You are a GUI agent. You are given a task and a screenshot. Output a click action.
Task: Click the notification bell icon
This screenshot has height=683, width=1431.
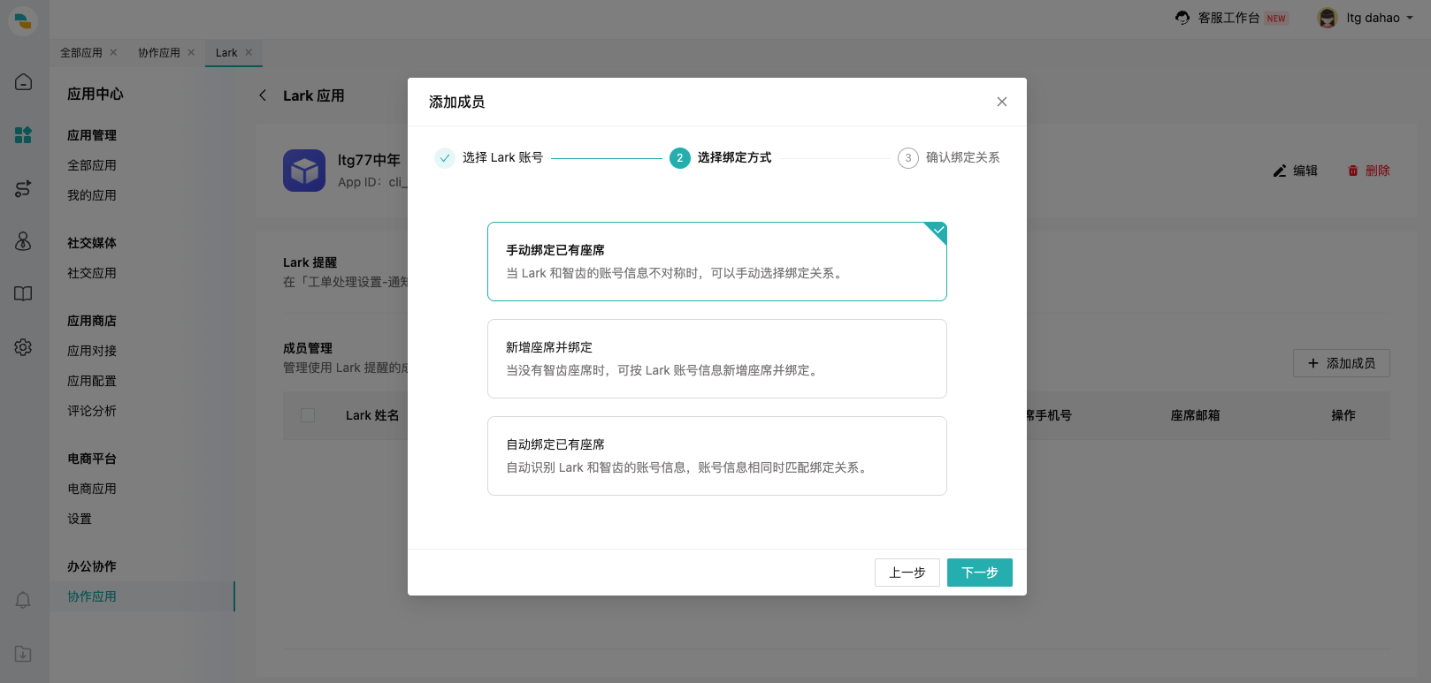pyautogui.click(x=24, y=601)
